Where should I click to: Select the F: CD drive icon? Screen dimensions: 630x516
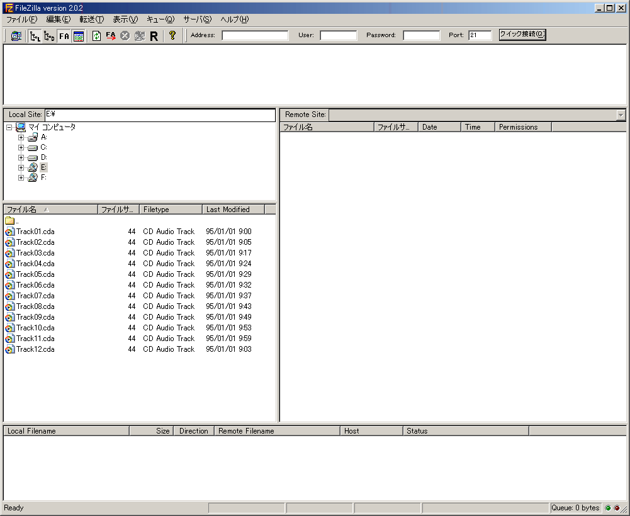33,177
